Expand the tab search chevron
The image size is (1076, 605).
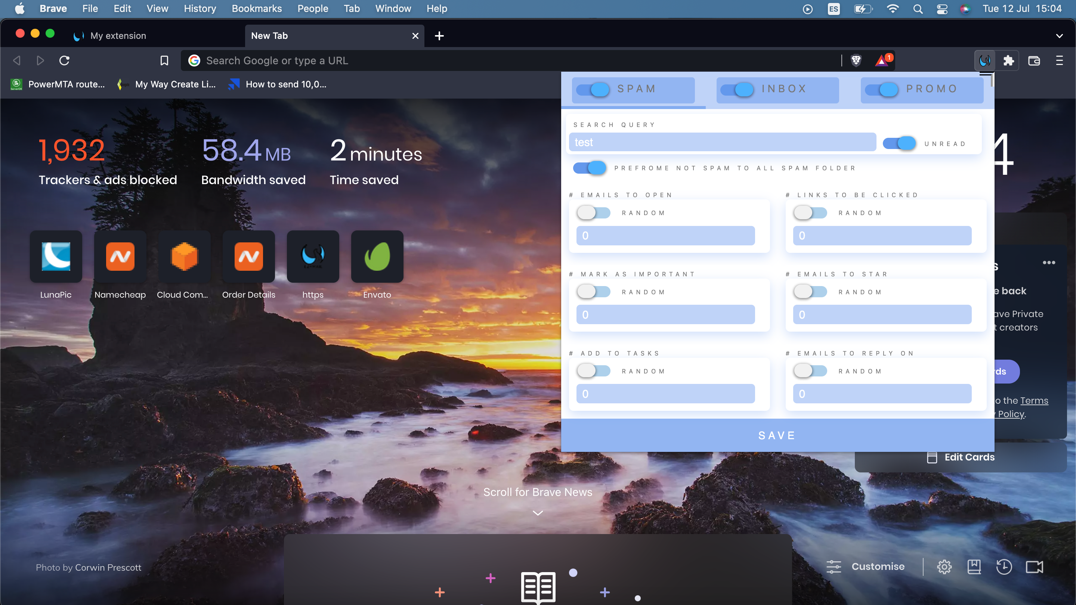click(x=1059, y=36)
